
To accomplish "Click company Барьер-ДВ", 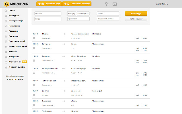I will (97, 91).
